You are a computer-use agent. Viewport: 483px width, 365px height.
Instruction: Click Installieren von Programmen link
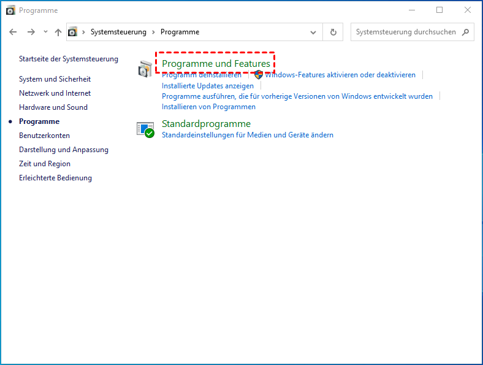[208, 107]
